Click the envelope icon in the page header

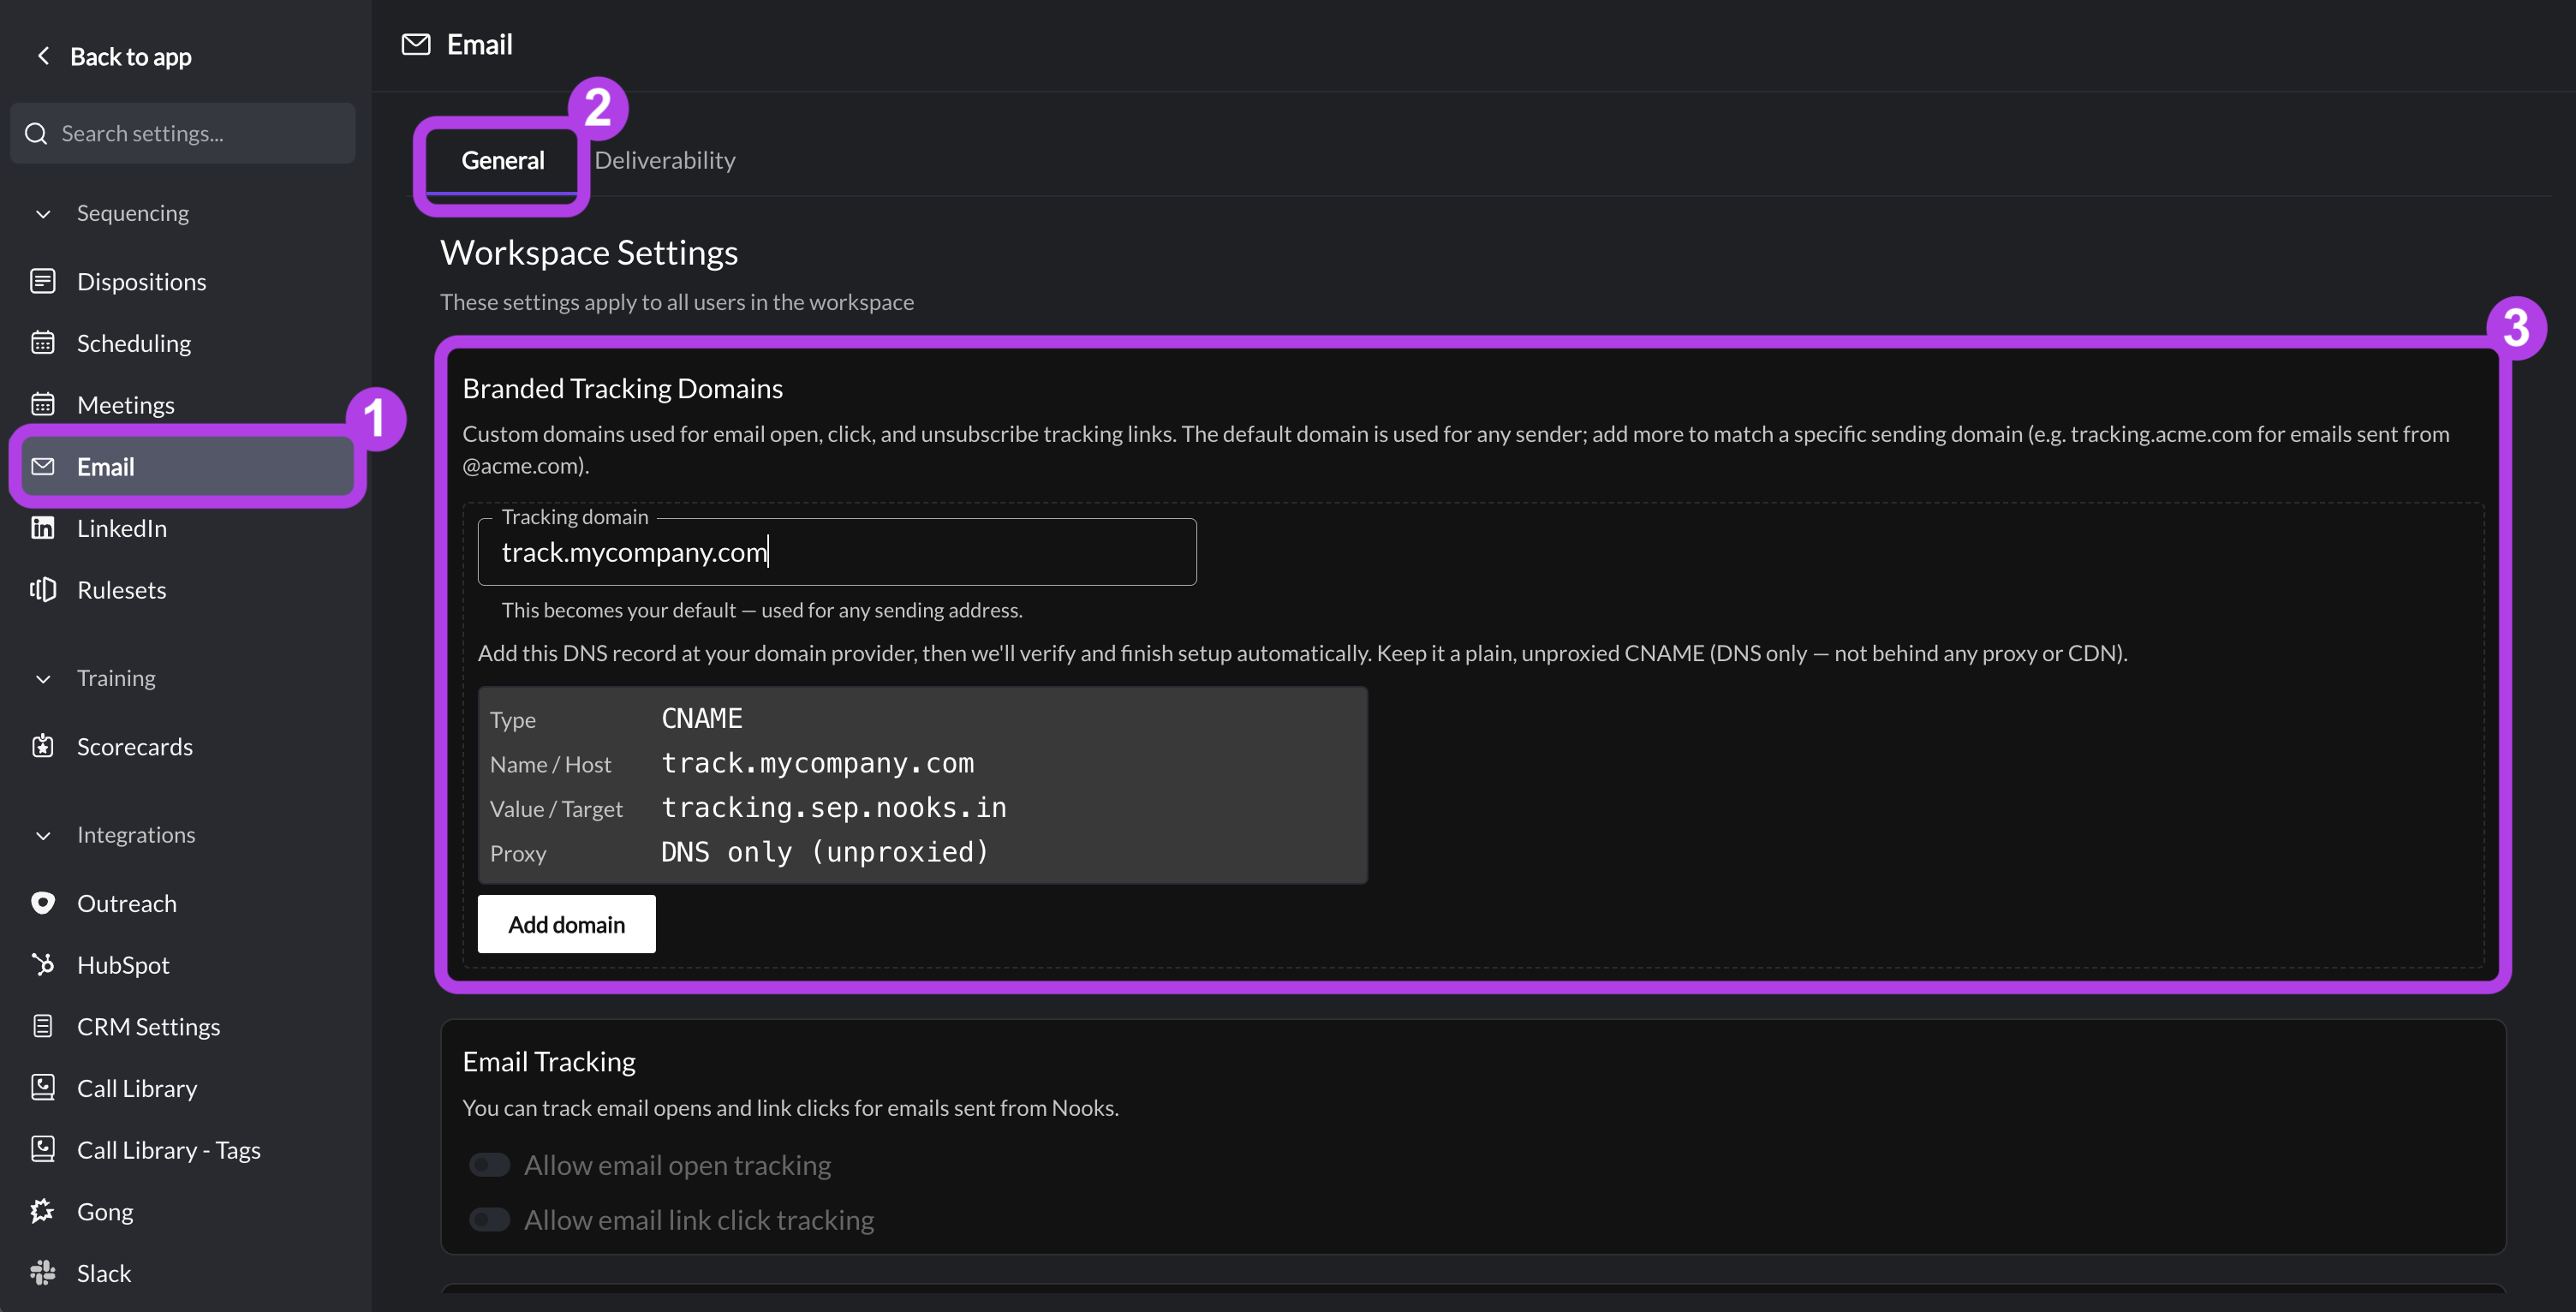tap(416, 44)
